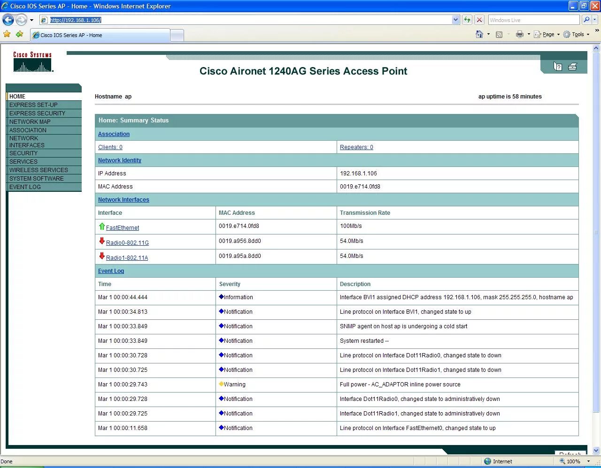Click the red down arrow beside Radio0-802.11G
Viewport: 601px width, 468px height.
(x=102, y=241)
